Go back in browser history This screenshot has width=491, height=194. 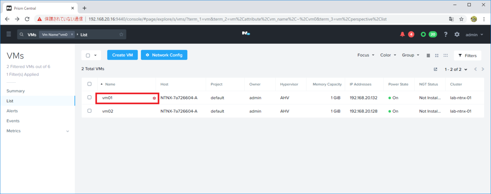point(7,19)
